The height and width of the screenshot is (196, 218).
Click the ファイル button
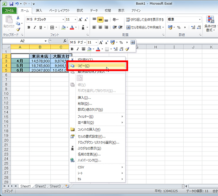9,11
